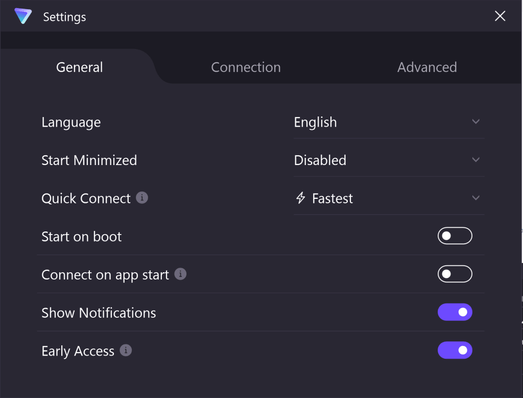Click the Proton VPN logo icon

[22, 16]
